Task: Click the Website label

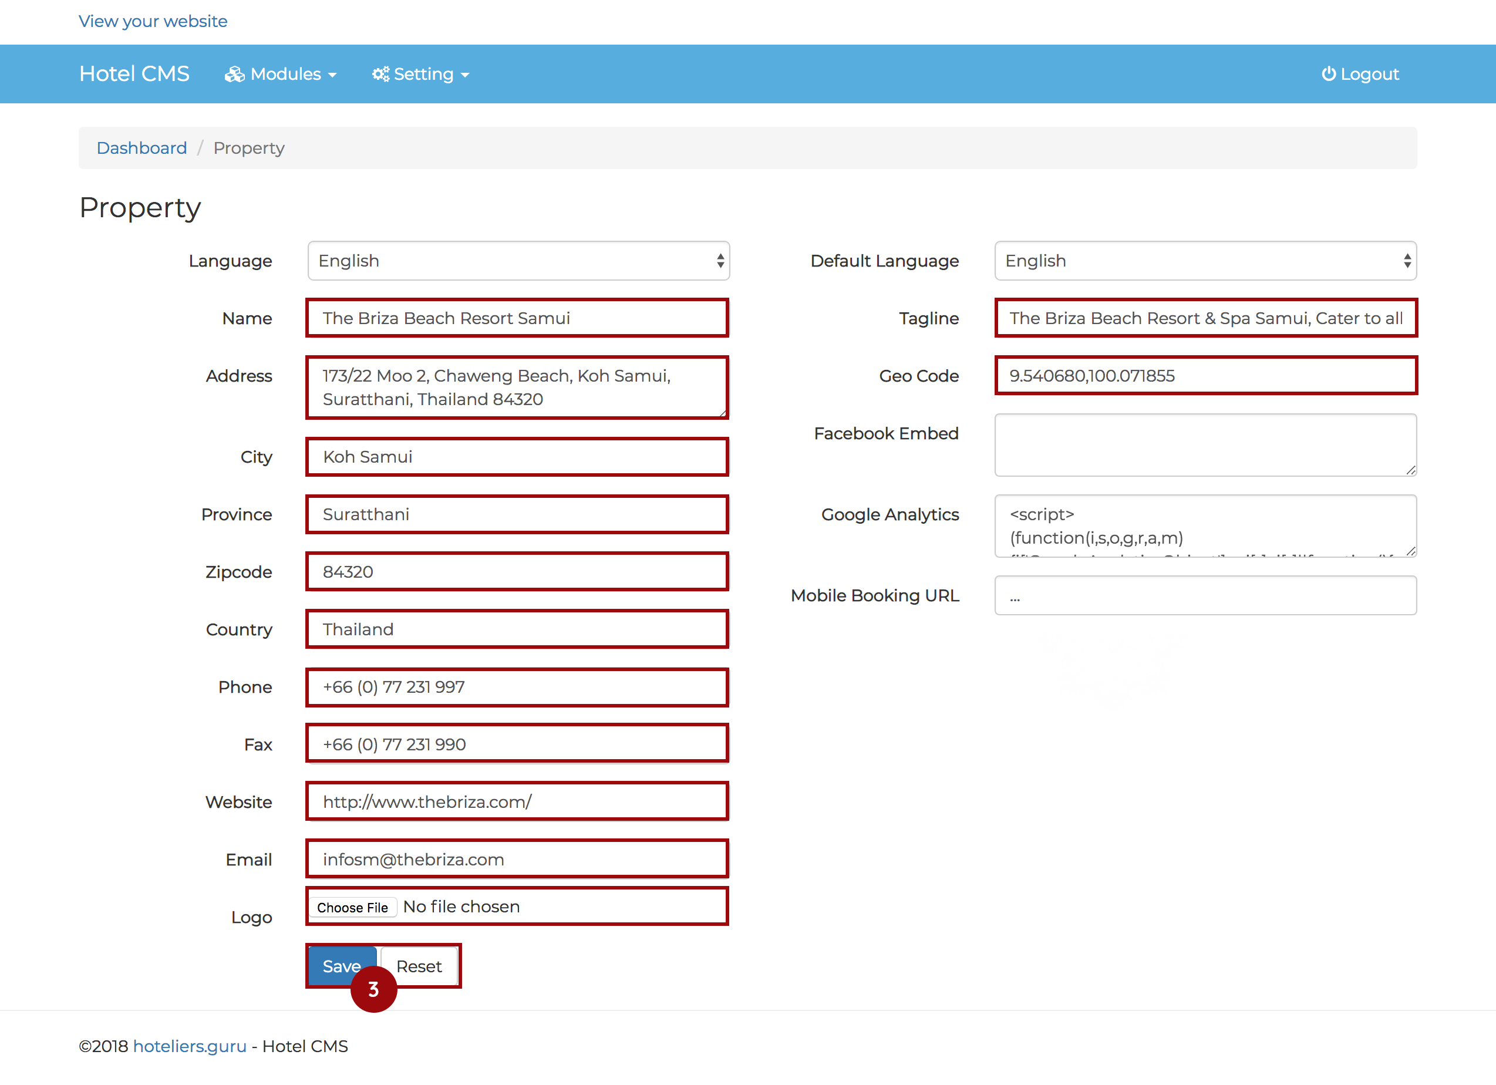Action: click(239, 802)
